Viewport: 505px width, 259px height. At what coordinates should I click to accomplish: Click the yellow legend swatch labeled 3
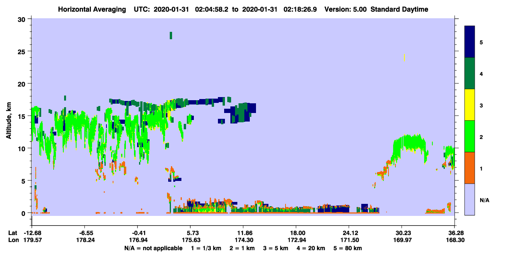tap(470, 105)
